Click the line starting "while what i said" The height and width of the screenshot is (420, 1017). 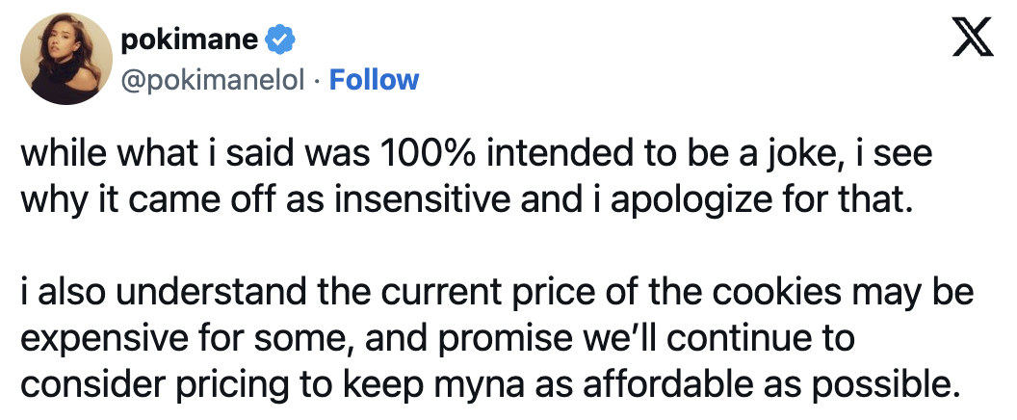click(476, 154)
